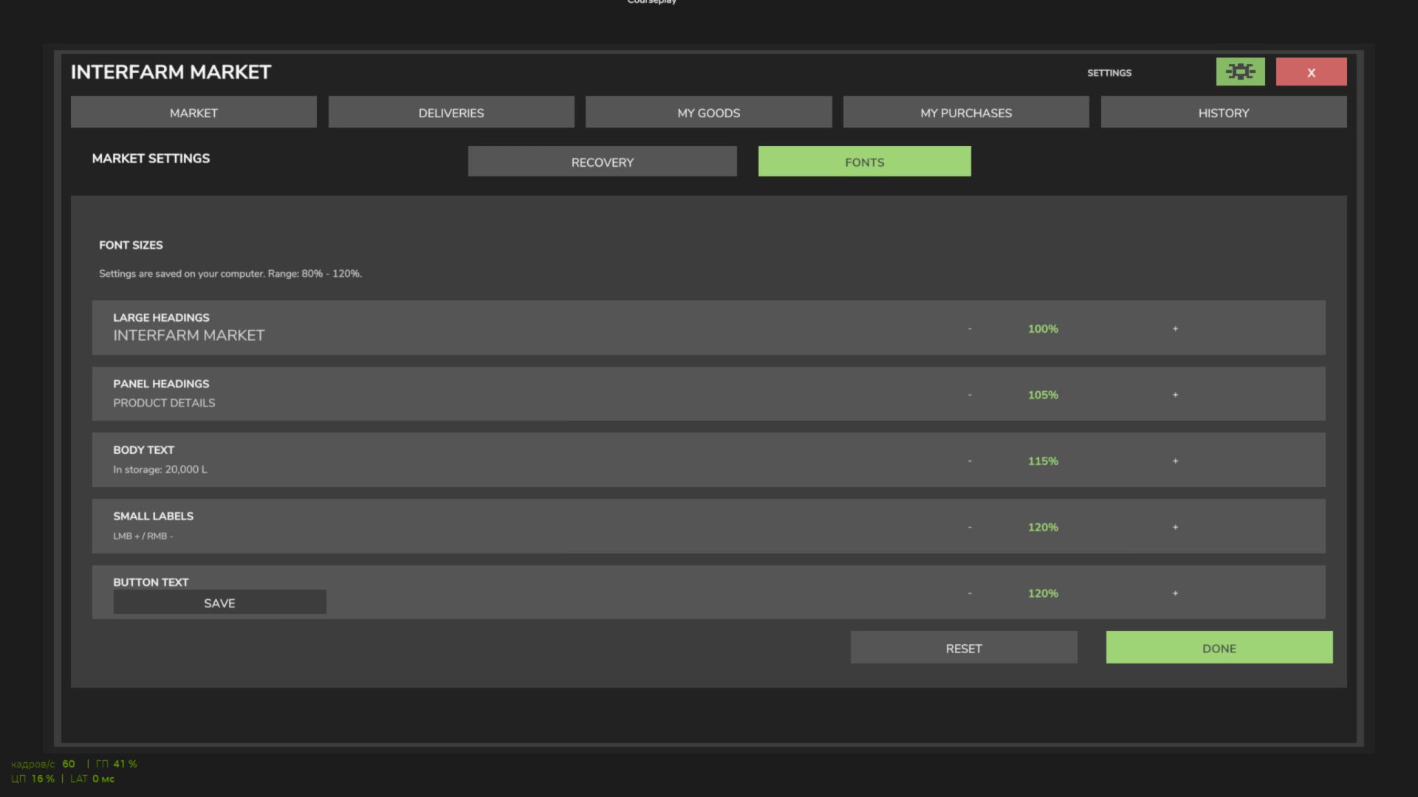The height and width of the screenshot is (797, 1418).
Task: Increase Panel Headings font size
Action: tap(1175, 395)
